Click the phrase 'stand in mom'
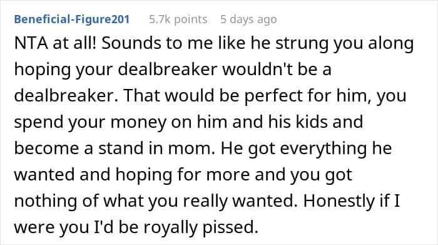Viewport: 438px width, 245px height. click(153, 149)
